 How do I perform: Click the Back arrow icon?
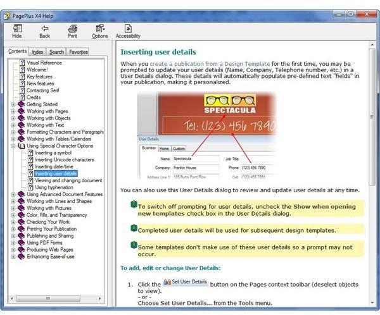pyautogui.click(x=45, y=28)
